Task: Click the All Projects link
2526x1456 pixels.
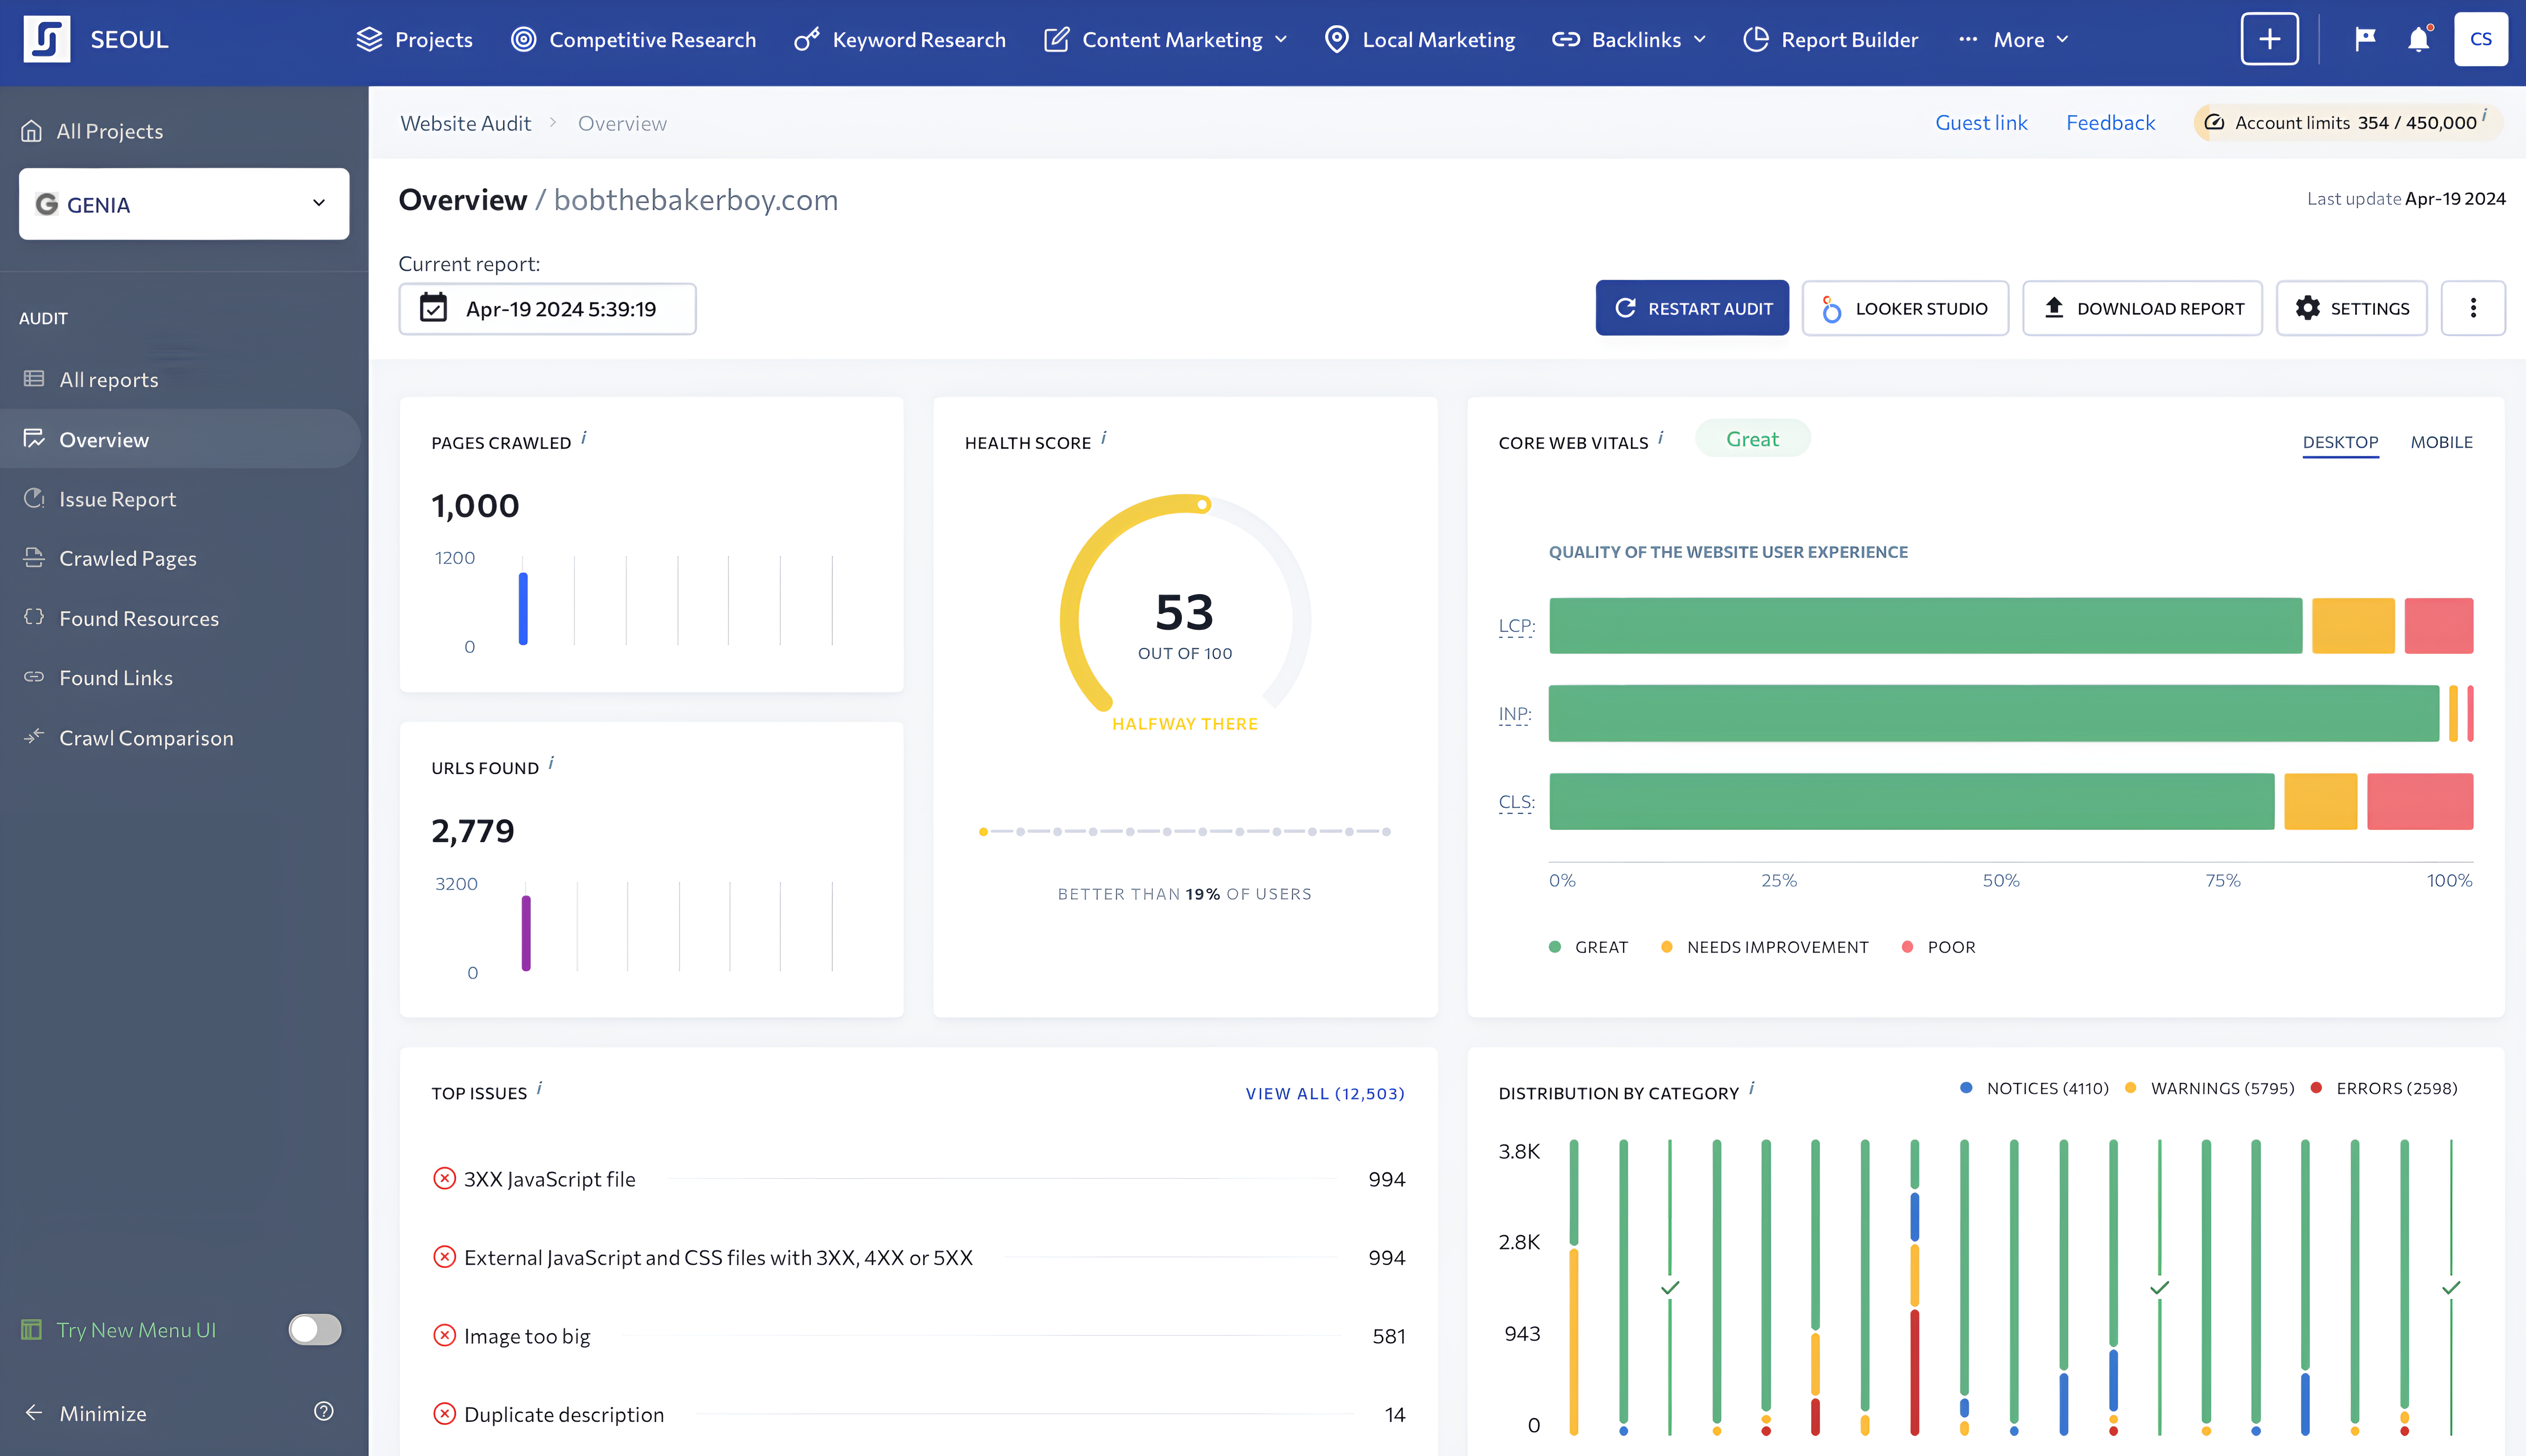Action: pyautogui.click(x=110, y=131)
